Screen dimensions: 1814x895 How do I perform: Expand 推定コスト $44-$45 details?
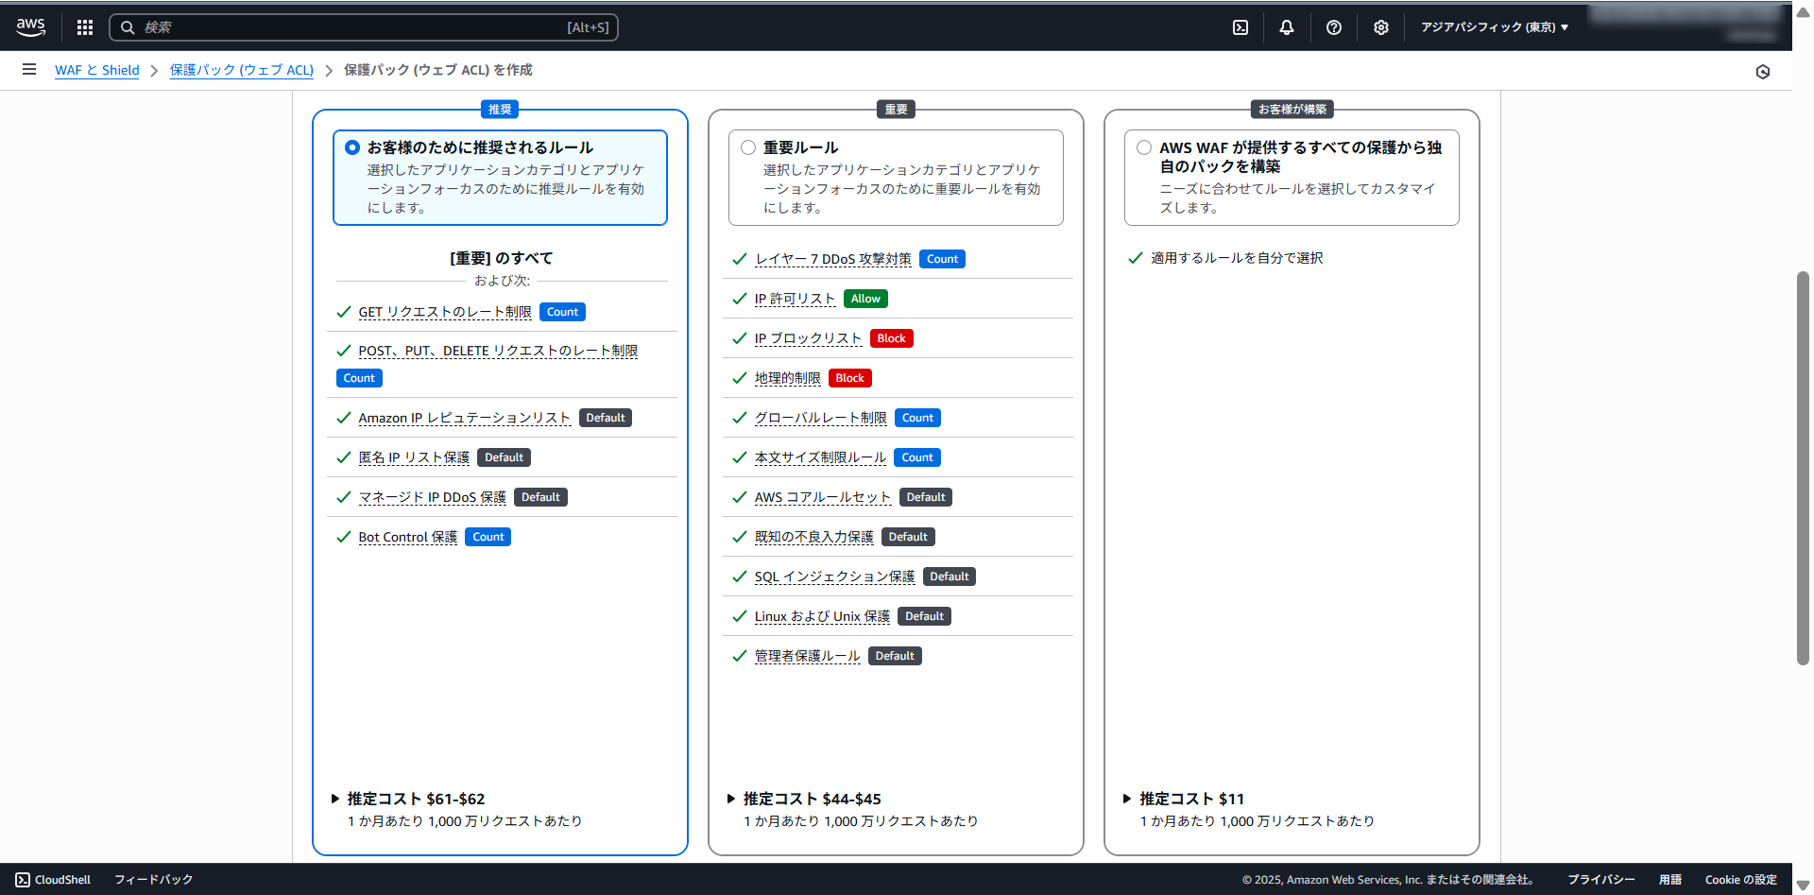[731, 799]
